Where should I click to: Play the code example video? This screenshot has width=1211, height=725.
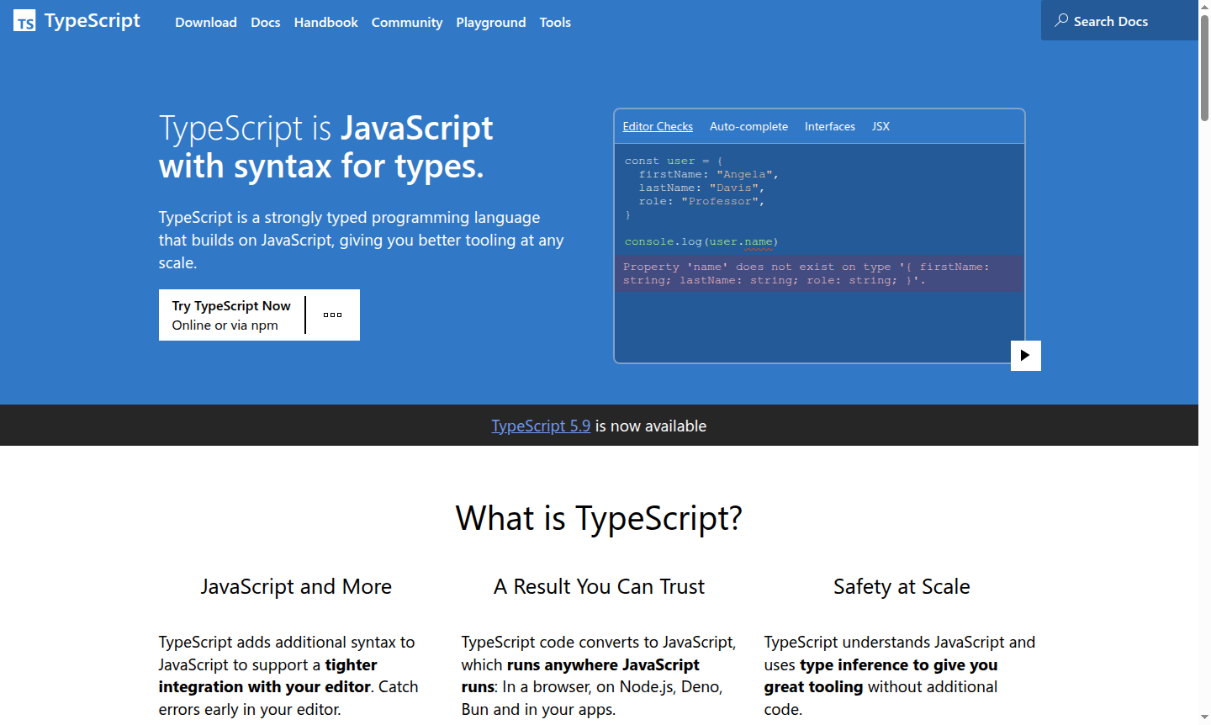click(1025, 355)
